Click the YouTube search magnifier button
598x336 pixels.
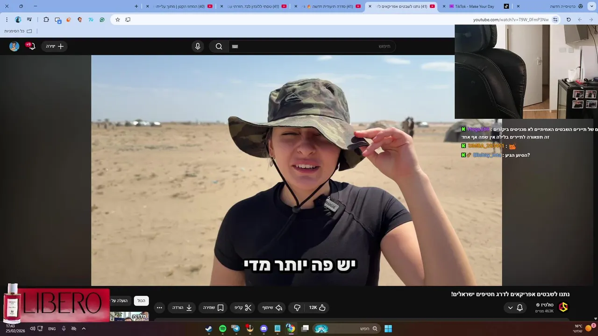[219, 46]
